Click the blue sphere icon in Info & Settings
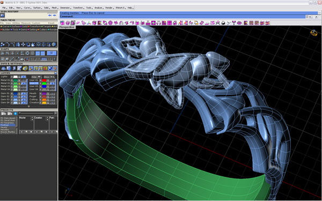This screenshot has height=201, width=322. tap(50, 68)
